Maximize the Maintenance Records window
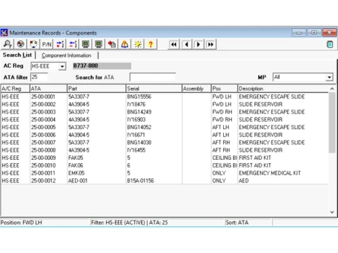Image resolution: width=338 pixels, height=253 pixels. tap(314, 33)
